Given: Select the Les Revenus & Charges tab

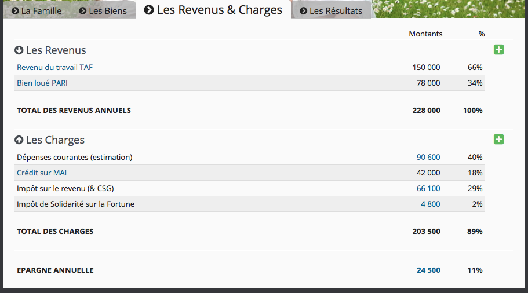Looking at the screenshot, I should pyautogui.click(x=213, y=10).
